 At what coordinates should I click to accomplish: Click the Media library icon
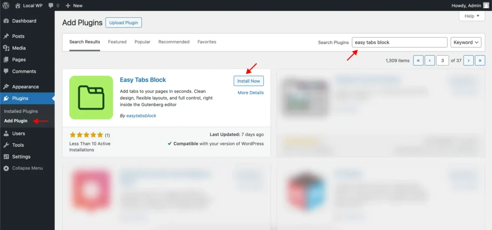tap(6, 48)
